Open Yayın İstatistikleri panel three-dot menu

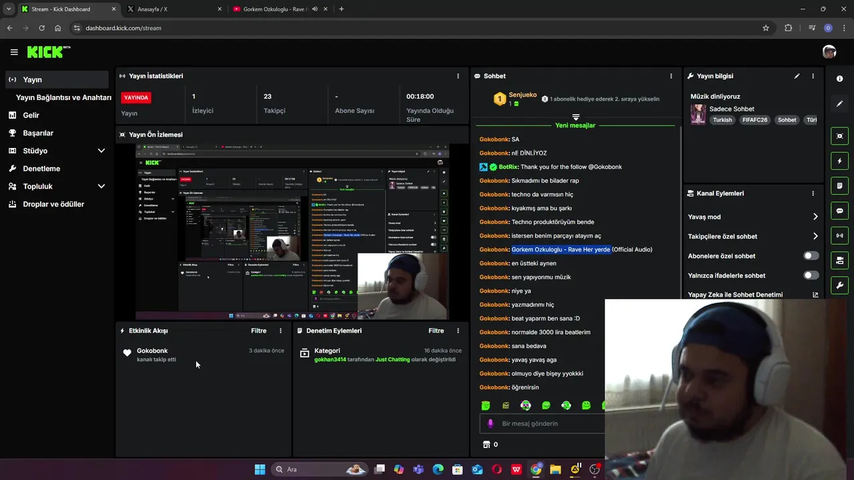pos(458,76)
